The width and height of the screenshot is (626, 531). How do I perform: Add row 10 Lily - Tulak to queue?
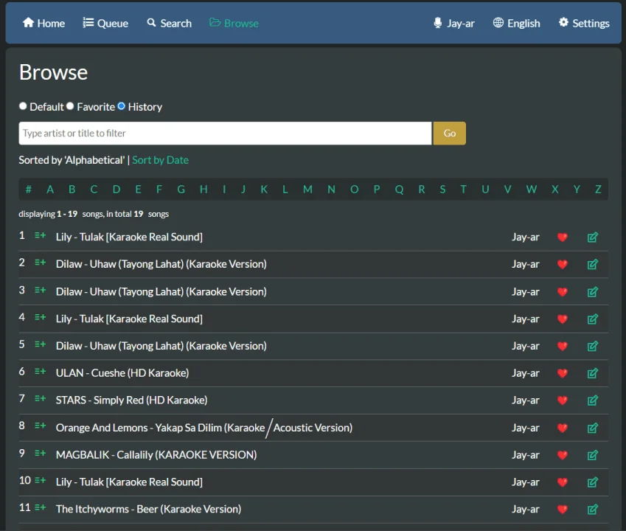pyautogui.click(x=41, y=480)
